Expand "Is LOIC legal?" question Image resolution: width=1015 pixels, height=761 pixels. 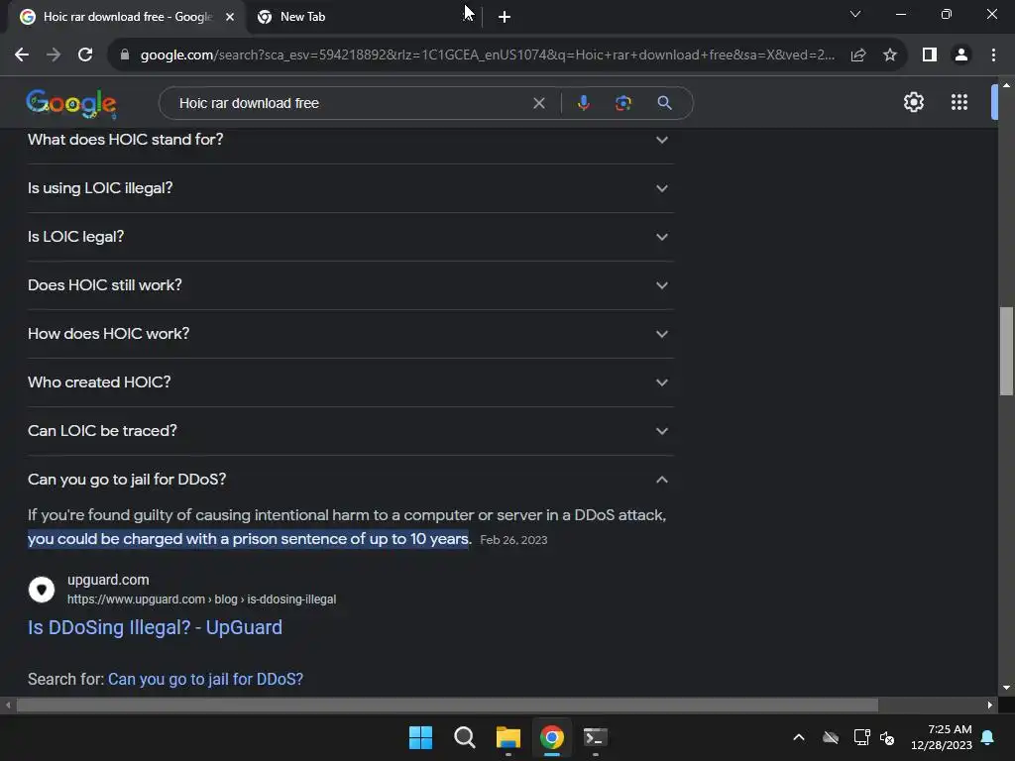click(350, 237)
